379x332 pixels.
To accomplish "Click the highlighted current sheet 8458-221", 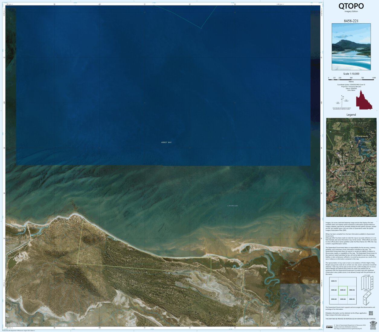I will pyautogui.click(x=343, y=290).
